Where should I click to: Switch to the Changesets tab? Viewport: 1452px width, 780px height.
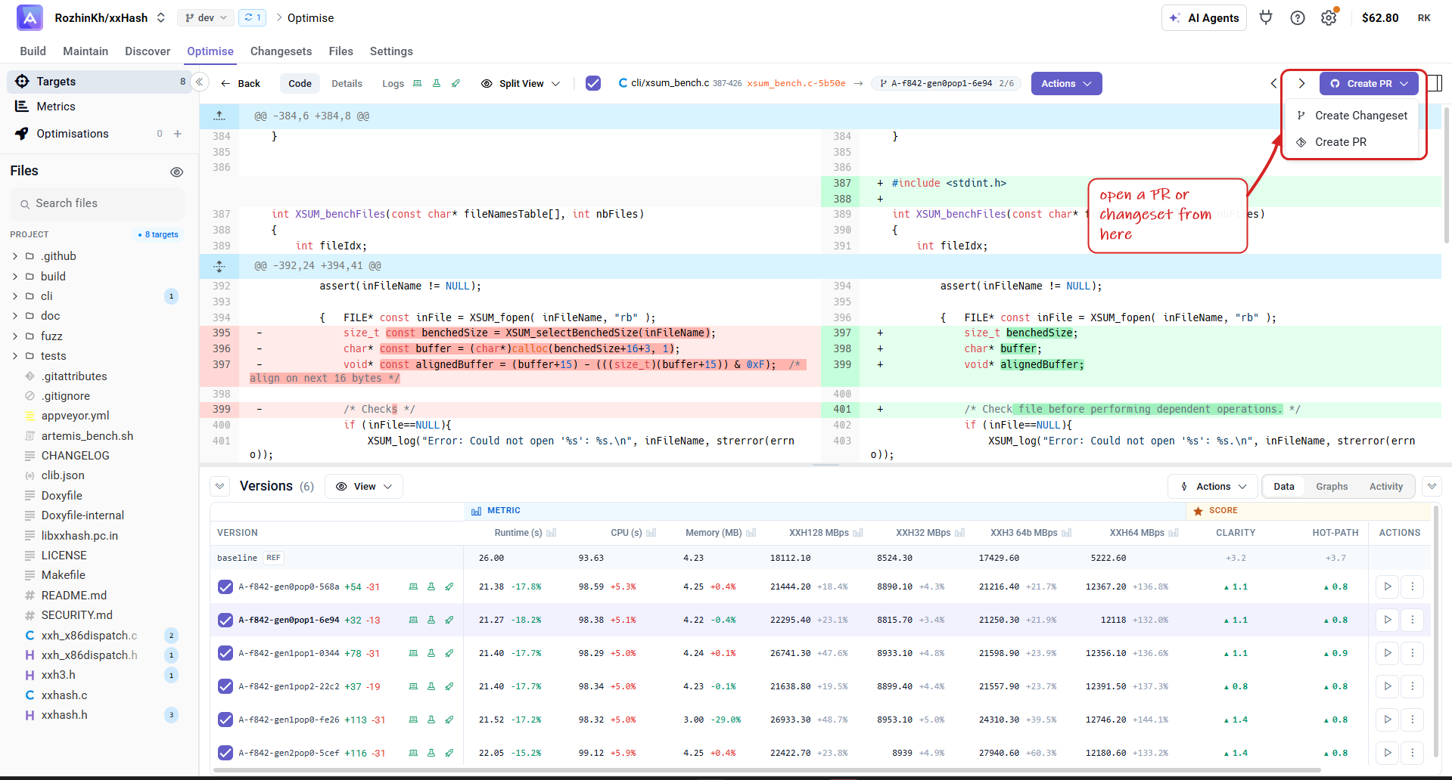[x=281, y=51]
